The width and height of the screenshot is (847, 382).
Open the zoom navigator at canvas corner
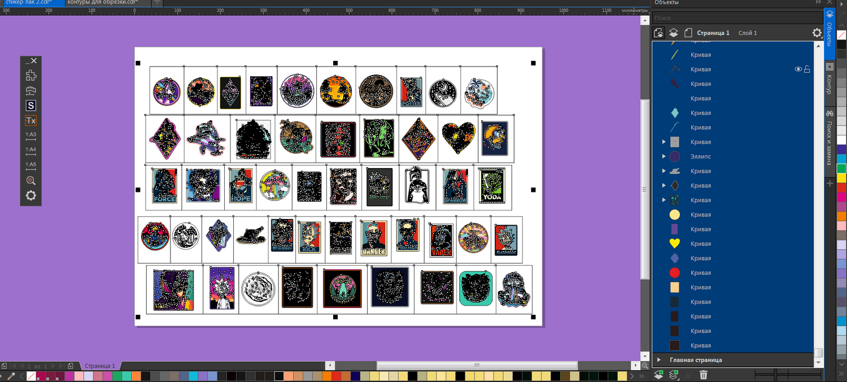[x=645, y=366]
